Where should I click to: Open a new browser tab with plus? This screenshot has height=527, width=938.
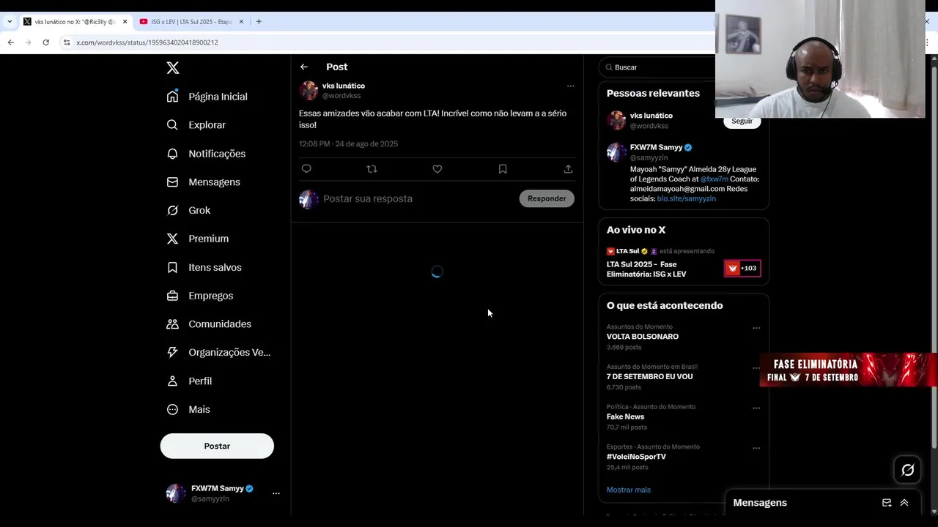tap(259, 22)
